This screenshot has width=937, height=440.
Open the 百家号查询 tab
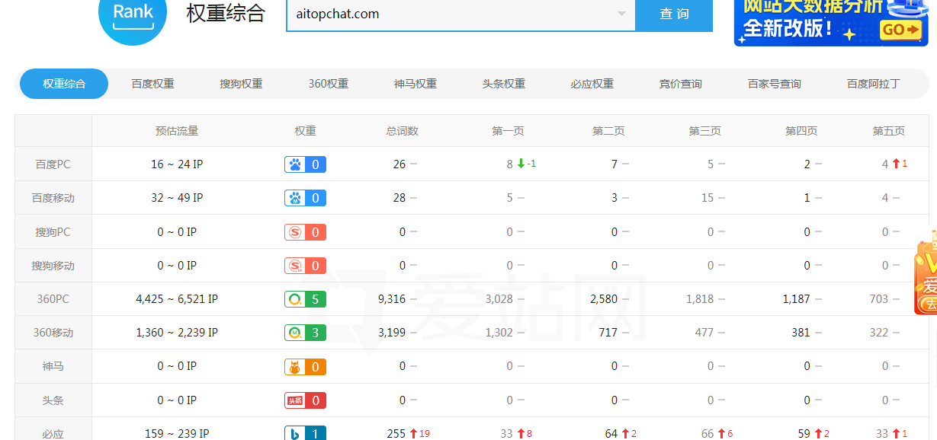tap(775, 84)
